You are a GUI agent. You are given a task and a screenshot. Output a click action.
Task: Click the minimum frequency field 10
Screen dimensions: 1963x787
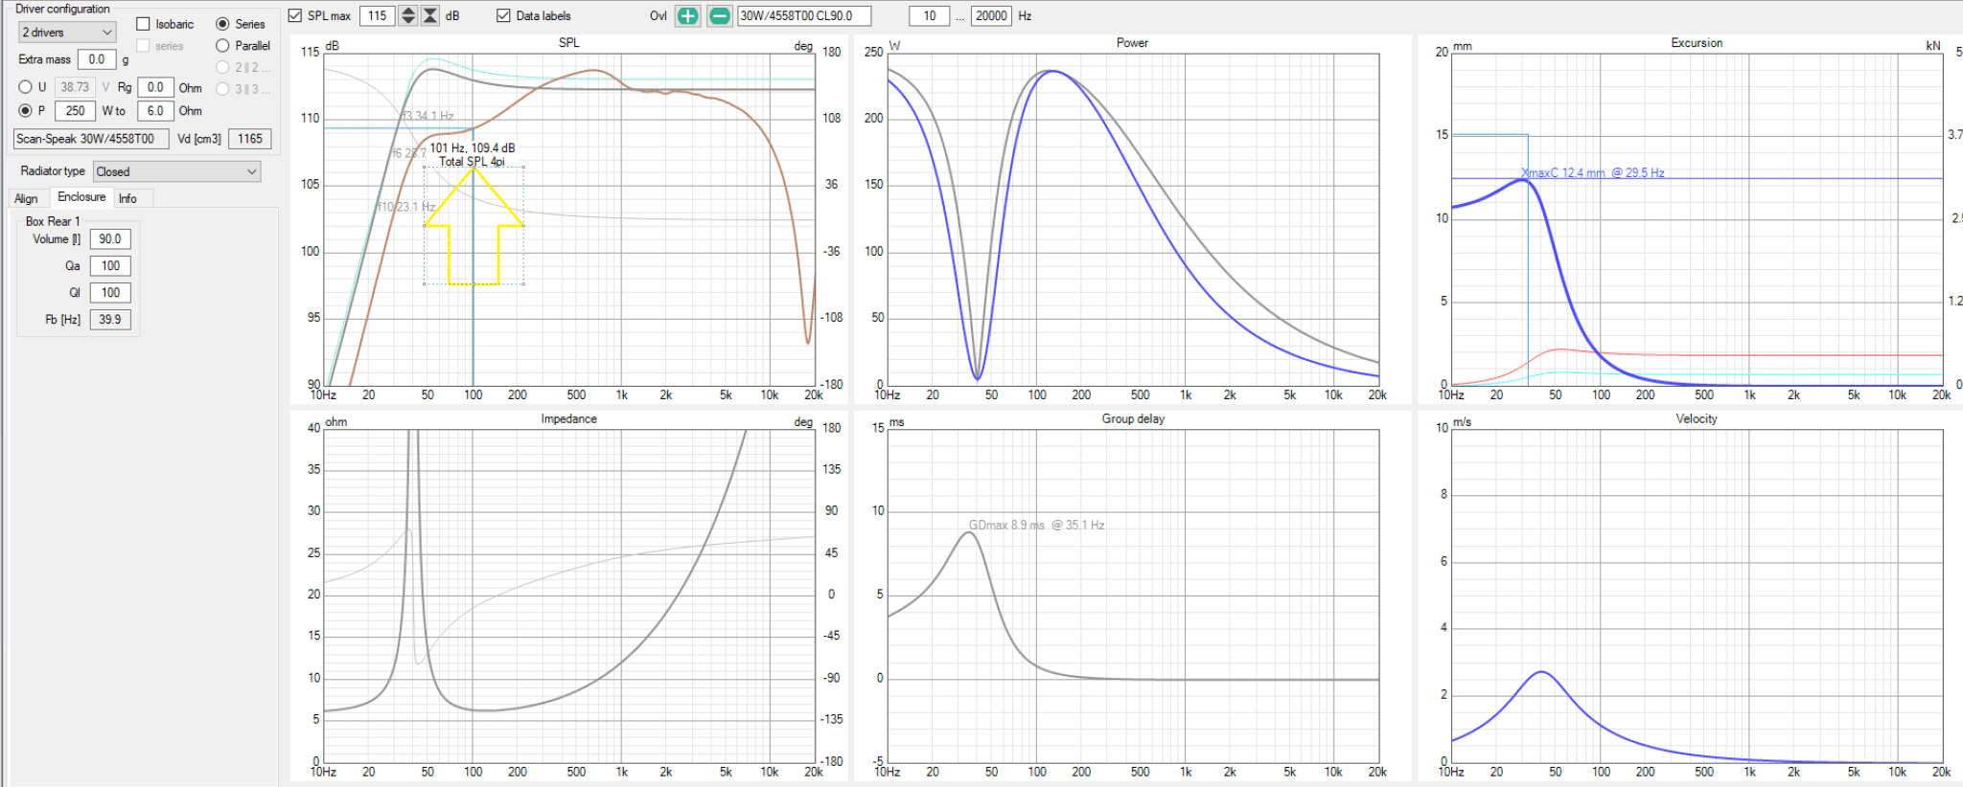929,16
